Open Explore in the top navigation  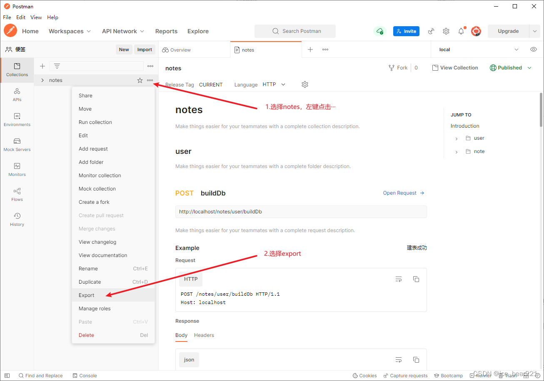(x=198, y=31)
